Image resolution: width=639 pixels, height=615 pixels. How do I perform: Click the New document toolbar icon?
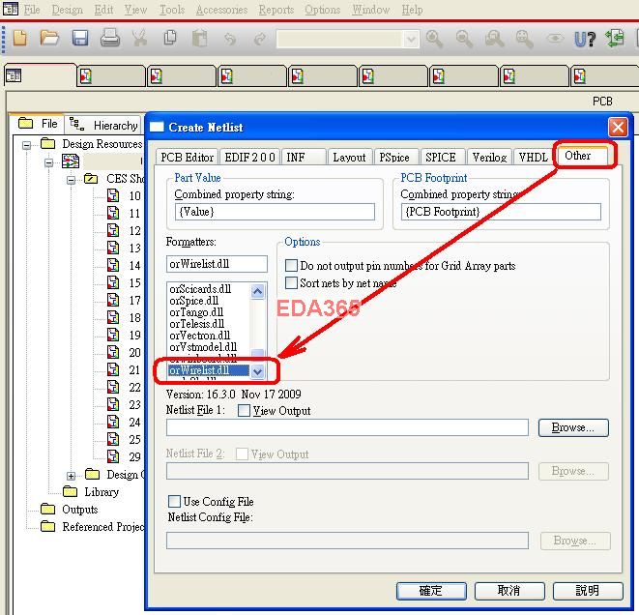pyautogui.click(x=19, y=39)
